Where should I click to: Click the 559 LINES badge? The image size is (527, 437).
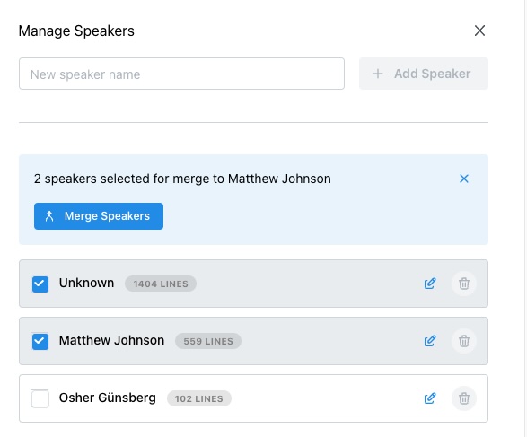tap(208, 341)
